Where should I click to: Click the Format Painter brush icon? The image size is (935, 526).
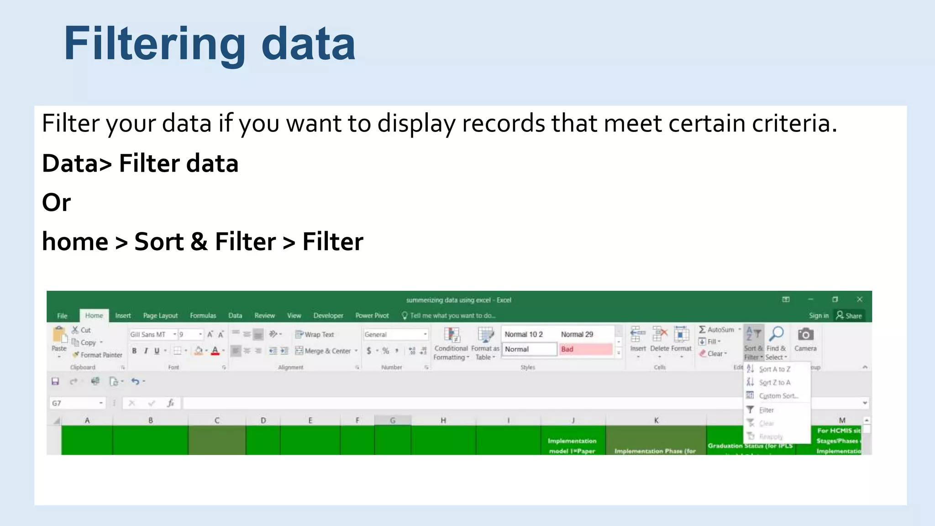(x=76, y=355)
